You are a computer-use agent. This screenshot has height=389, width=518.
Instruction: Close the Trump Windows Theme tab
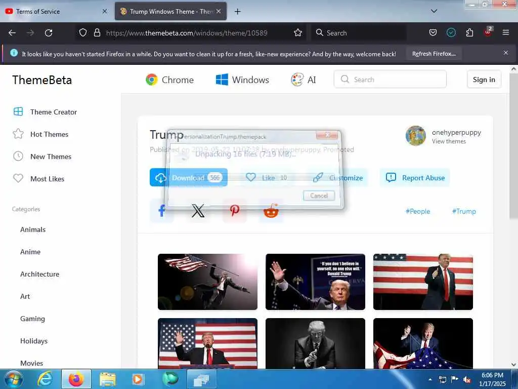(x=219, y=11)
